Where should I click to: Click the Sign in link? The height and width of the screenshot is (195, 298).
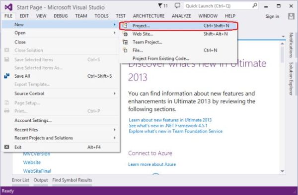point(272,16)
